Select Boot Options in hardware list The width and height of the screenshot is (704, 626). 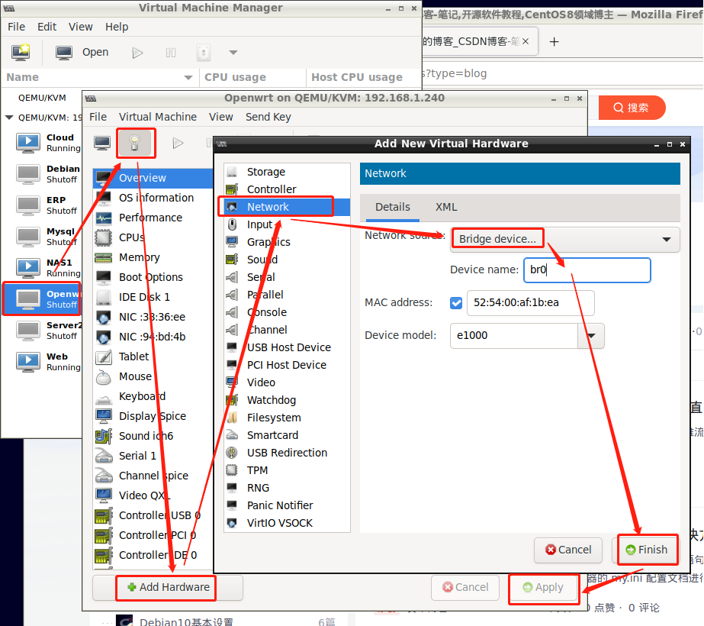tap(153, 277)
